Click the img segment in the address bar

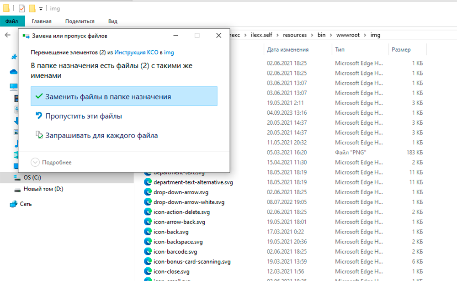coord(375,35)
